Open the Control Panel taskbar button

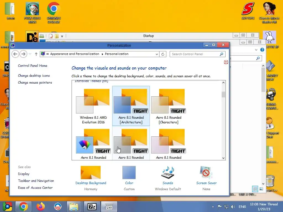(109, 206)
